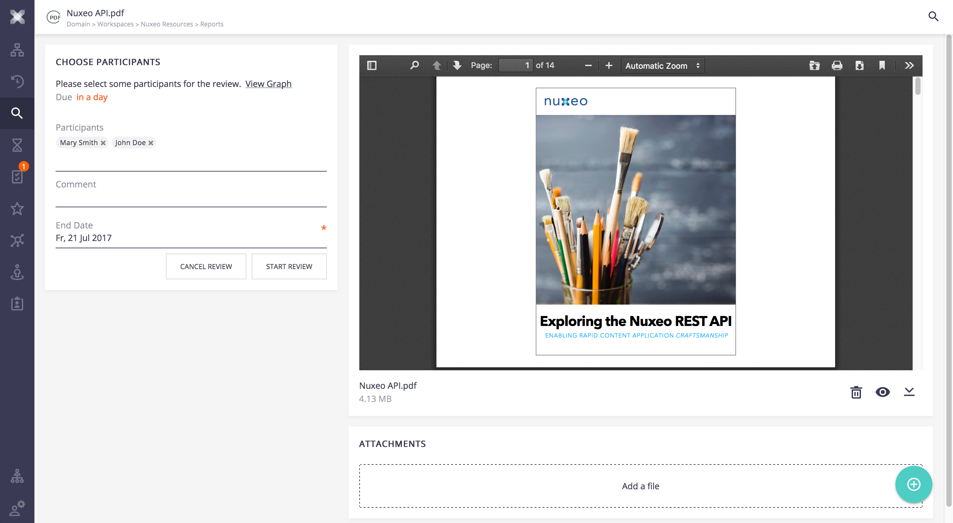Click the "4.13 MB" file size text
The width and height of the screenshot is (953, 523).
pyautogui.click(x=375, y=399)
